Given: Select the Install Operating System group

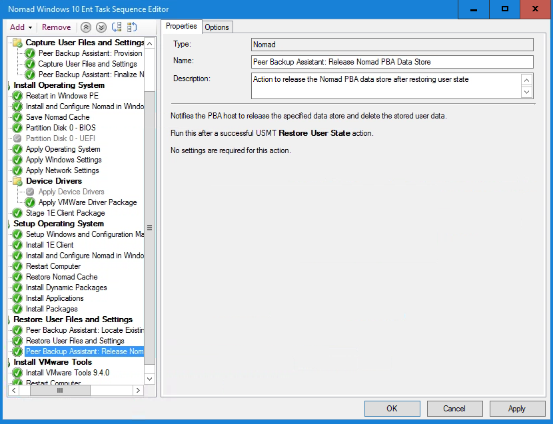Looking at the screenshot, I should (59, 85).
